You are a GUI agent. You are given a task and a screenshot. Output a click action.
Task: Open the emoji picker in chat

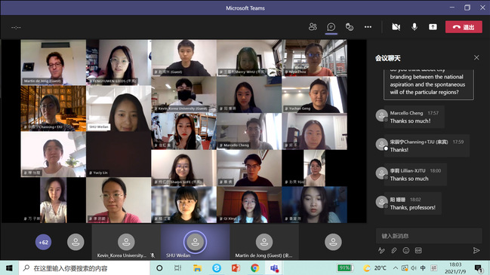point(406,250)
